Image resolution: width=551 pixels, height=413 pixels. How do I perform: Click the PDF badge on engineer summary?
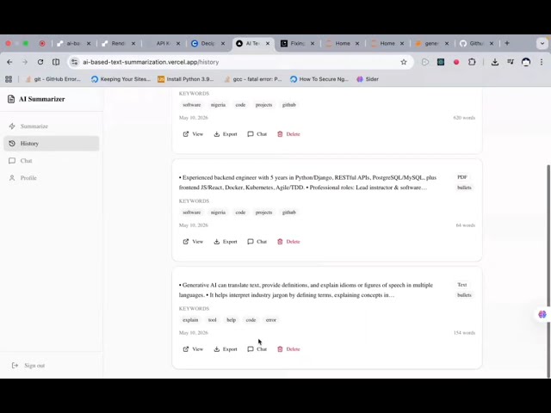click(x=462, y=177)
